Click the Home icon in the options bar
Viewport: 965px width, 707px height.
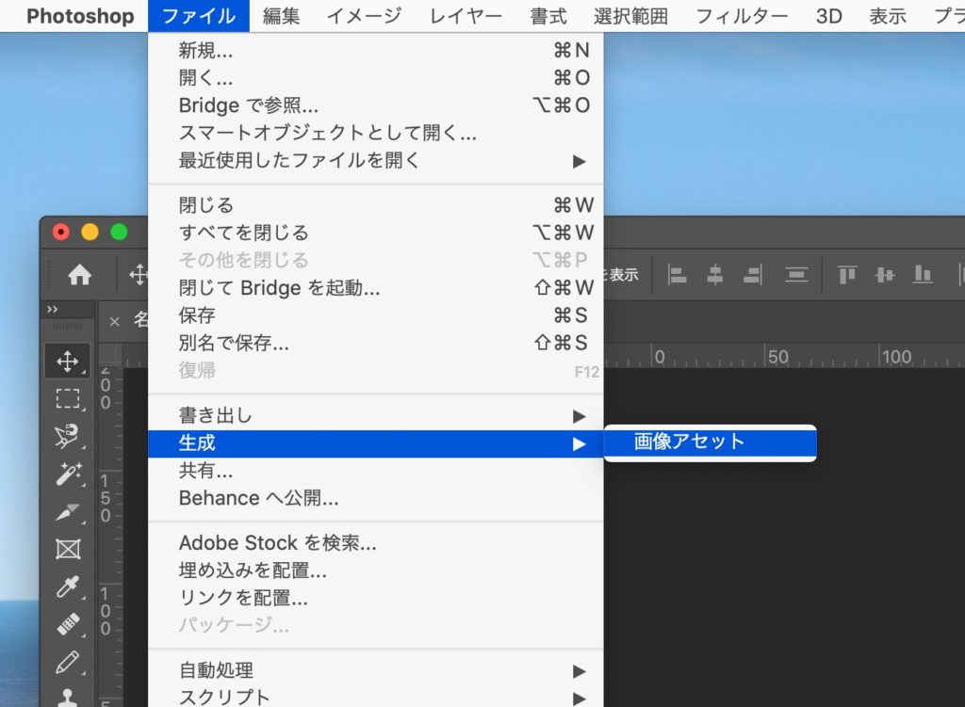point(81,274)
